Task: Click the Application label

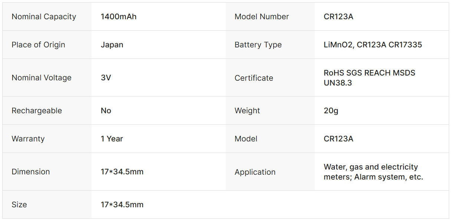Action: click(255, 172)
